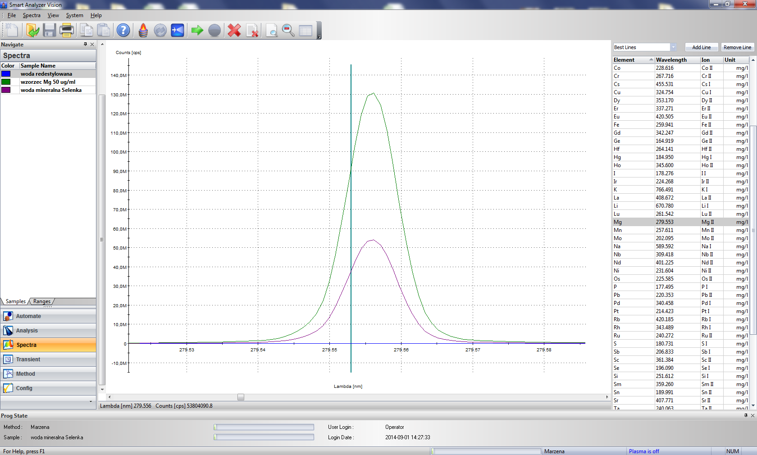Expand the navigation pane options chevron
The image size is (757, 455).
coord(91,401)
